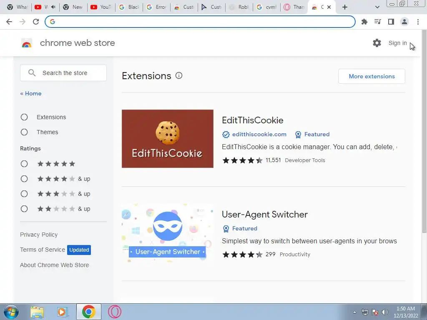This screenshot has width=427, height=320.
Task: Click the Productivity category text
Action: coord(295,255)
